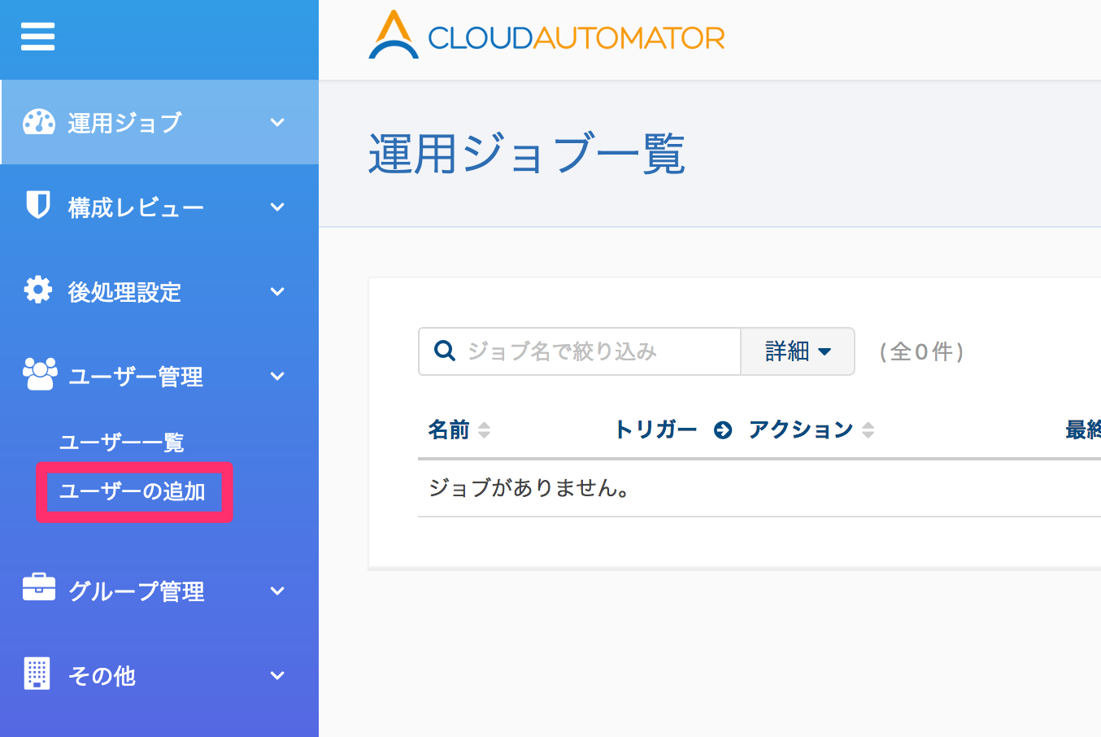Sort by 名前 using sort arrows
1101x737 pixels.
click(485, 430)
